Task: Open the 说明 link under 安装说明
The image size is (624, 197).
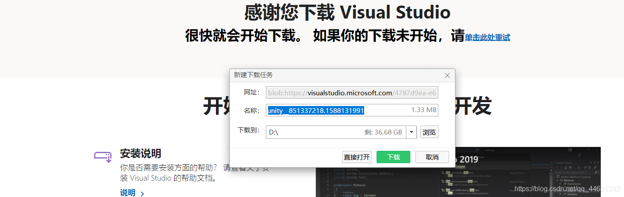Action: click(128, 193)
